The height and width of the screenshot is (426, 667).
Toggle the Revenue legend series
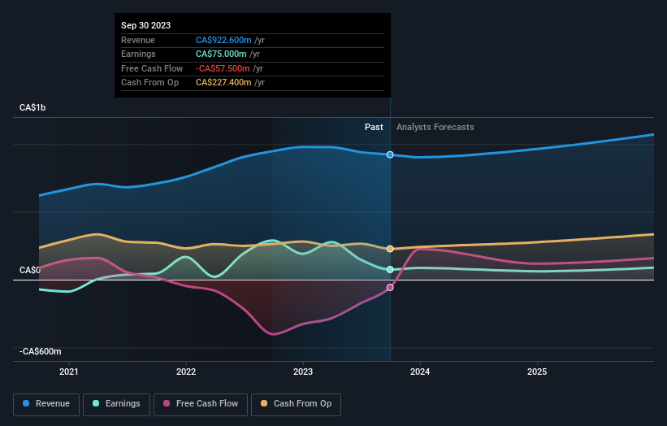(x=46, y=404)
